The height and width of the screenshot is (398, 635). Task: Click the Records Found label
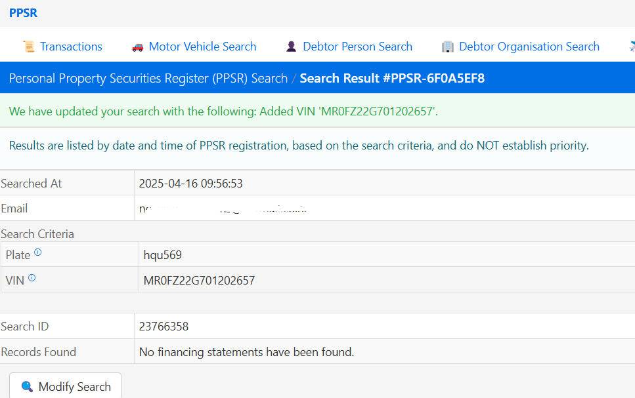(39, 352)
